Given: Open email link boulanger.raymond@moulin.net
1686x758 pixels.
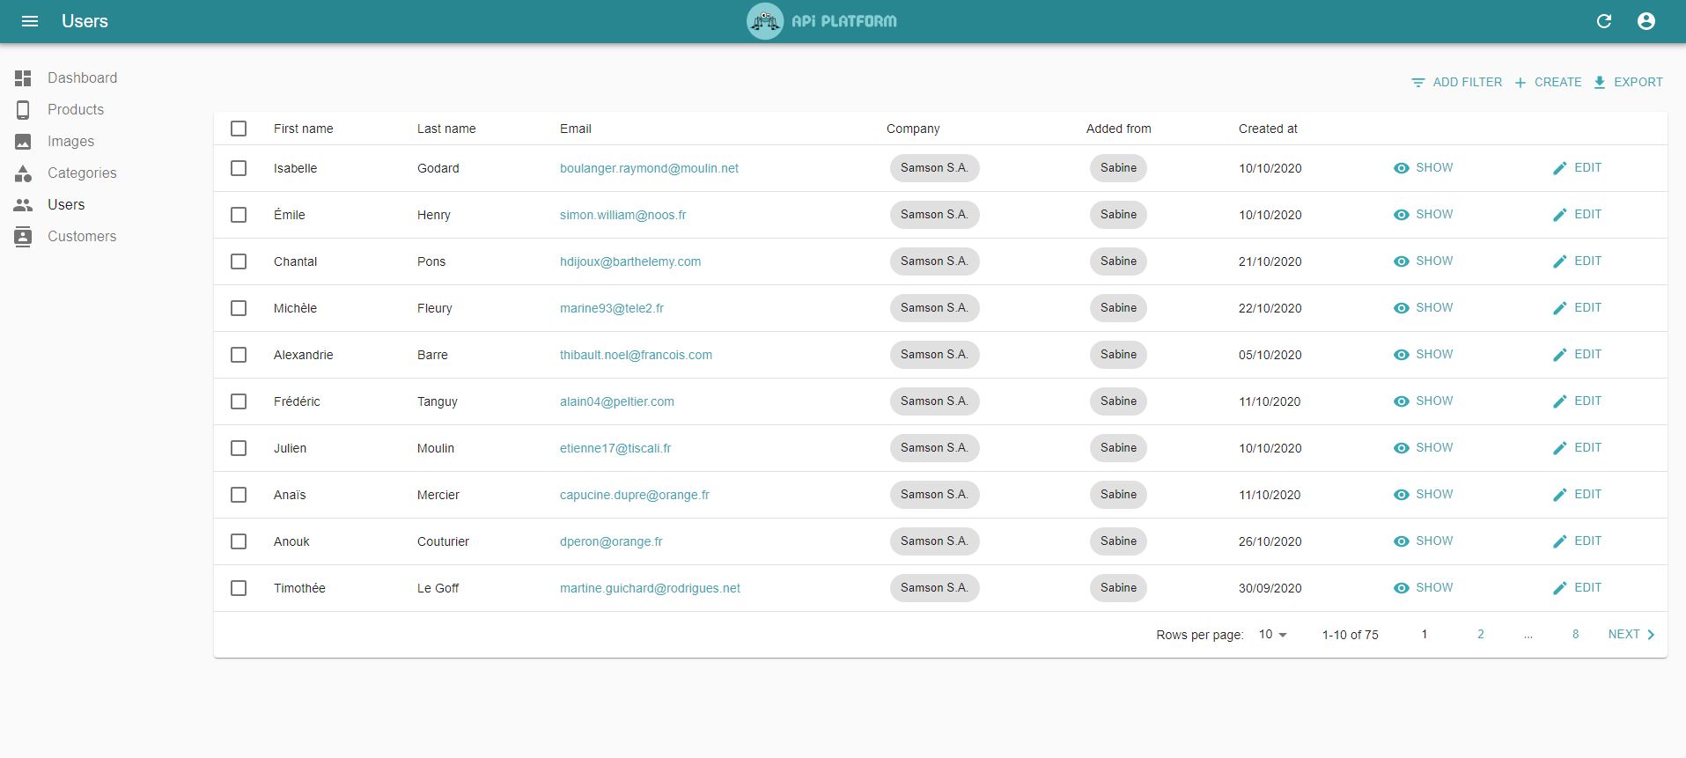Looking at the screenshot, I should pyautogui.click(x=649, y=168).
